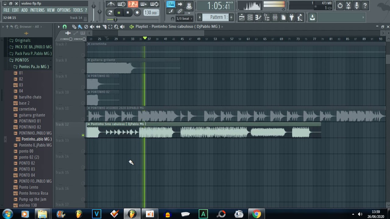Click the song position slider
The width and height of the screenshot is (390, 219).
pos(115,19)
